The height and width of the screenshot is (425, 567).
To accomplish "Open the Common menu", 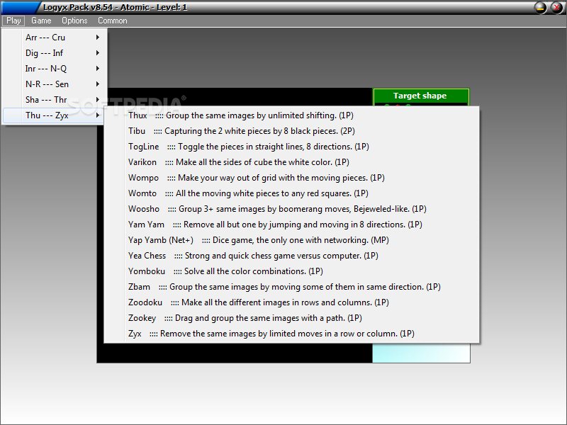I will (x=113, y=21).
